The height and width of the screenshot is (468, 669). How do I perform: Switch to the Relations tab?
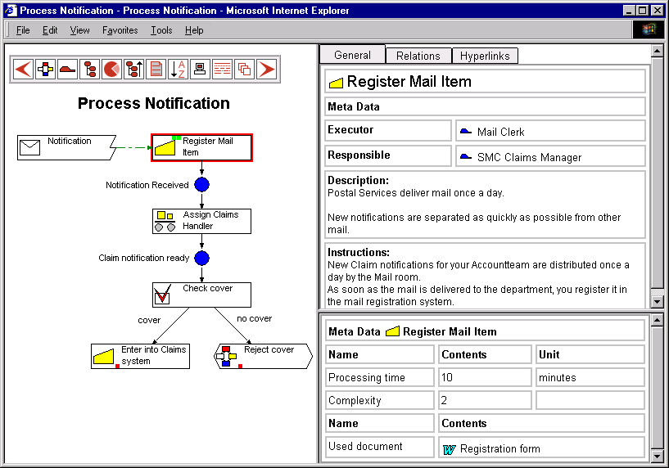click(418, 56)
